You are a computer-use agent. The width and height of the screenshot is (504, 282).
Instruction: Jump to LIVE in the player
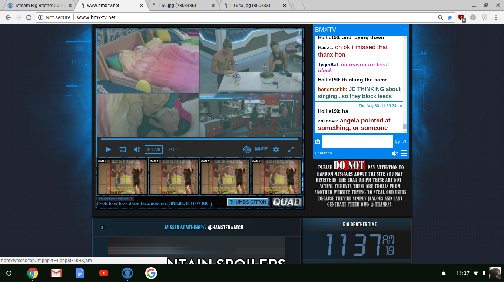(154, 150)
